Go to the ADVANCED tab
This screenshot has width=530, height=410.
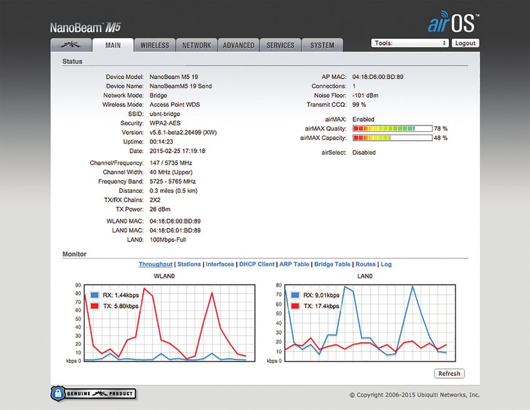239,45
